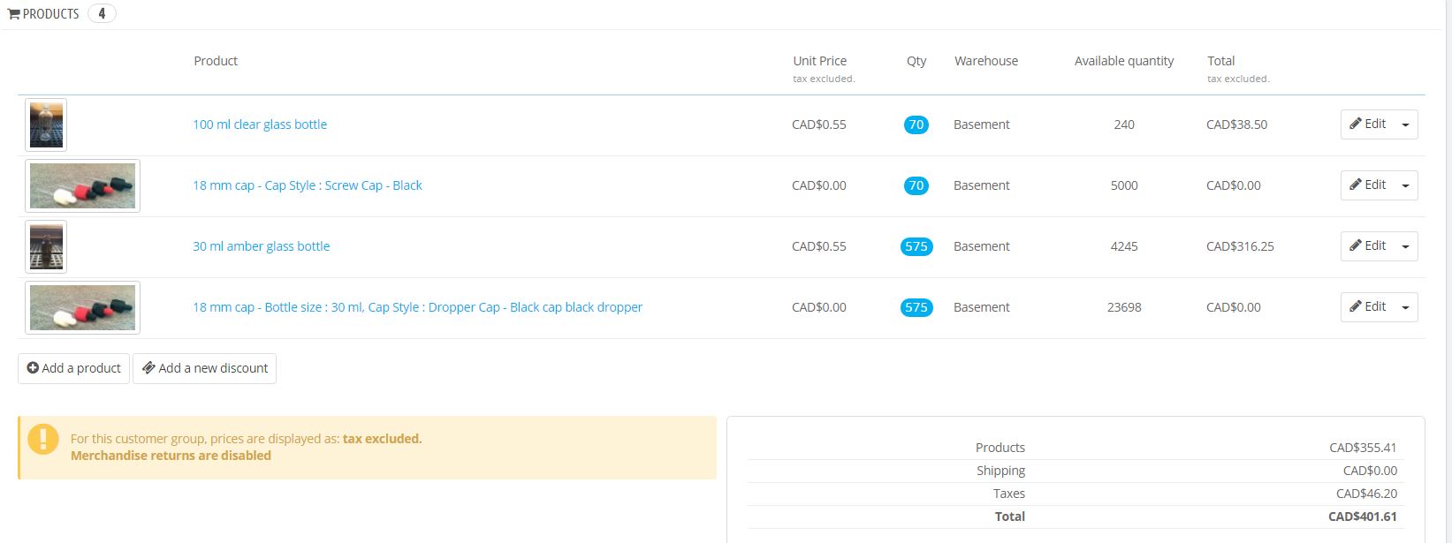The width and height of the screenshot is (1452, 543).
Task: Edit the 100 ml clear glass bottle row
Action: 1367,124
